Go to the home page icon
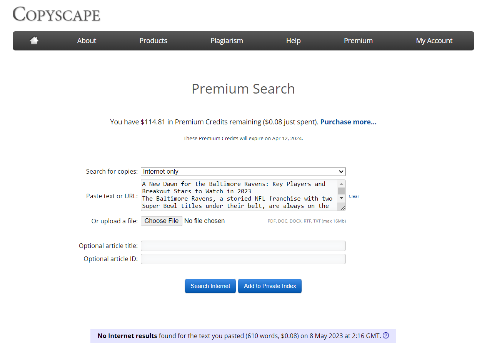This screenshot has height=350, width=482. click(x=34, y=40)
